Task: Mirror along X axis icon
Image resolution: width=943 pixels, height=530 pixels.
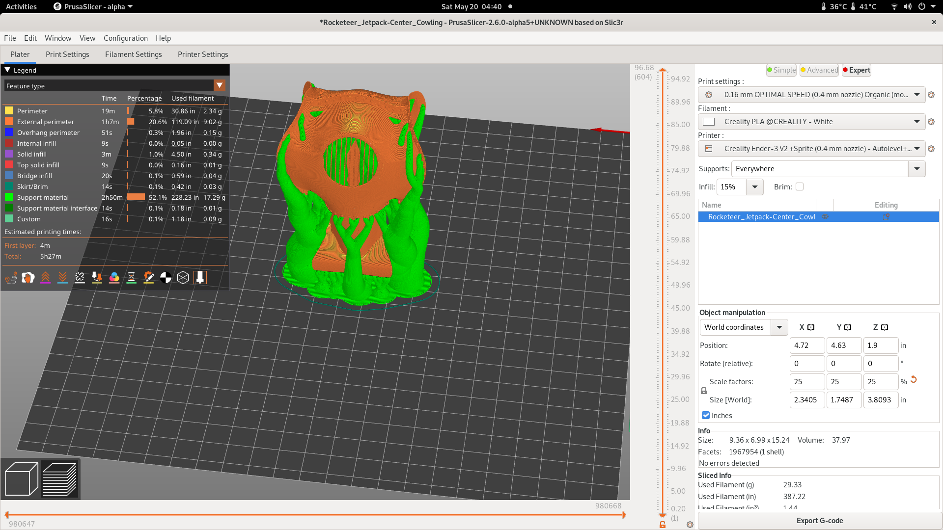Action: 811,327
